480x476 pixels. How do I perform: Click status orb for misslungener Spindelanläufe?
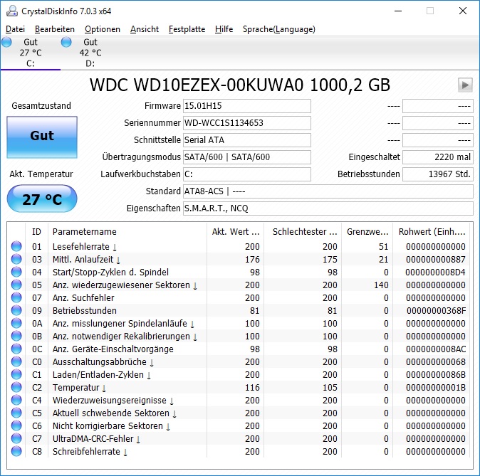(16, 323)
